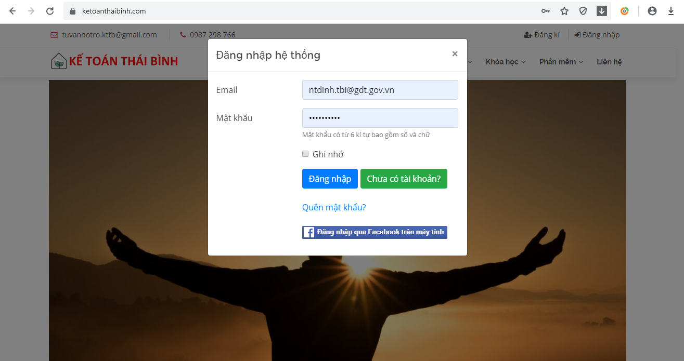Open the Quên mật khẩu? link
Viewport: 684px width, 361px height.
click(x=334, y=207)
